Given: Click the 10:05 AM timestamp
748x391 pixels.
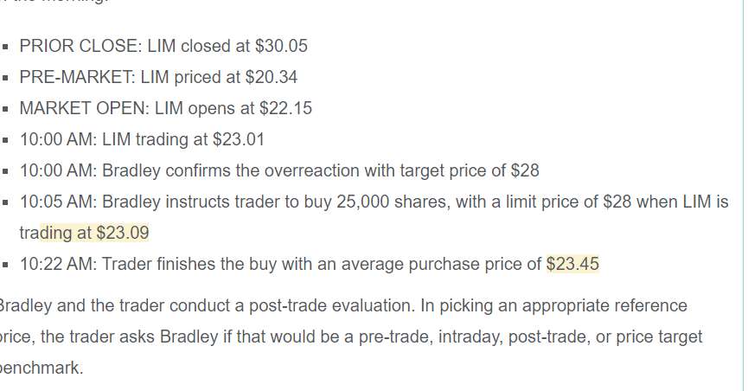Looking at the screenshot, I should tap(54, 202).
